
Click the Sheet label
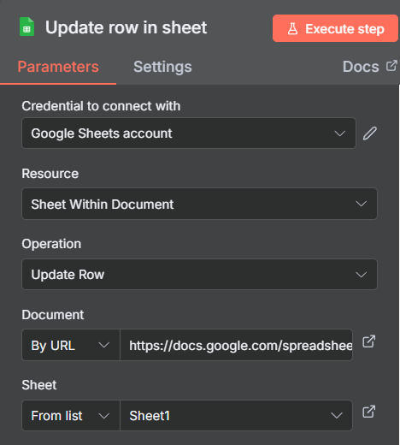(39, 385)
